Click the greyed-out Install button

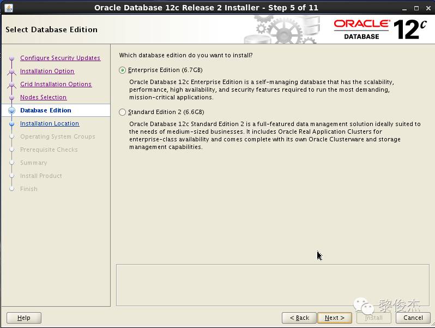(374, 318)
